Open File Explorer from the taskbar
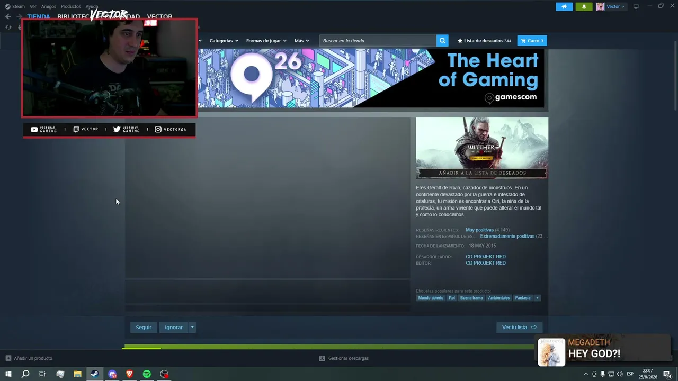 click(77, 374)
